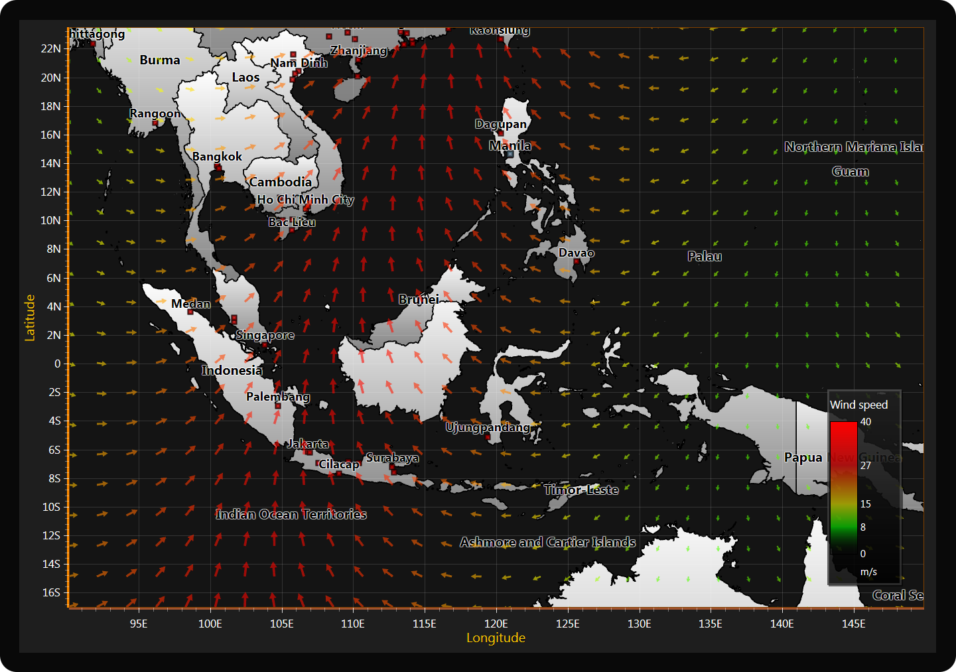Click the Cambodia country label
Screen dimensions: 956x672
(280, 182)
